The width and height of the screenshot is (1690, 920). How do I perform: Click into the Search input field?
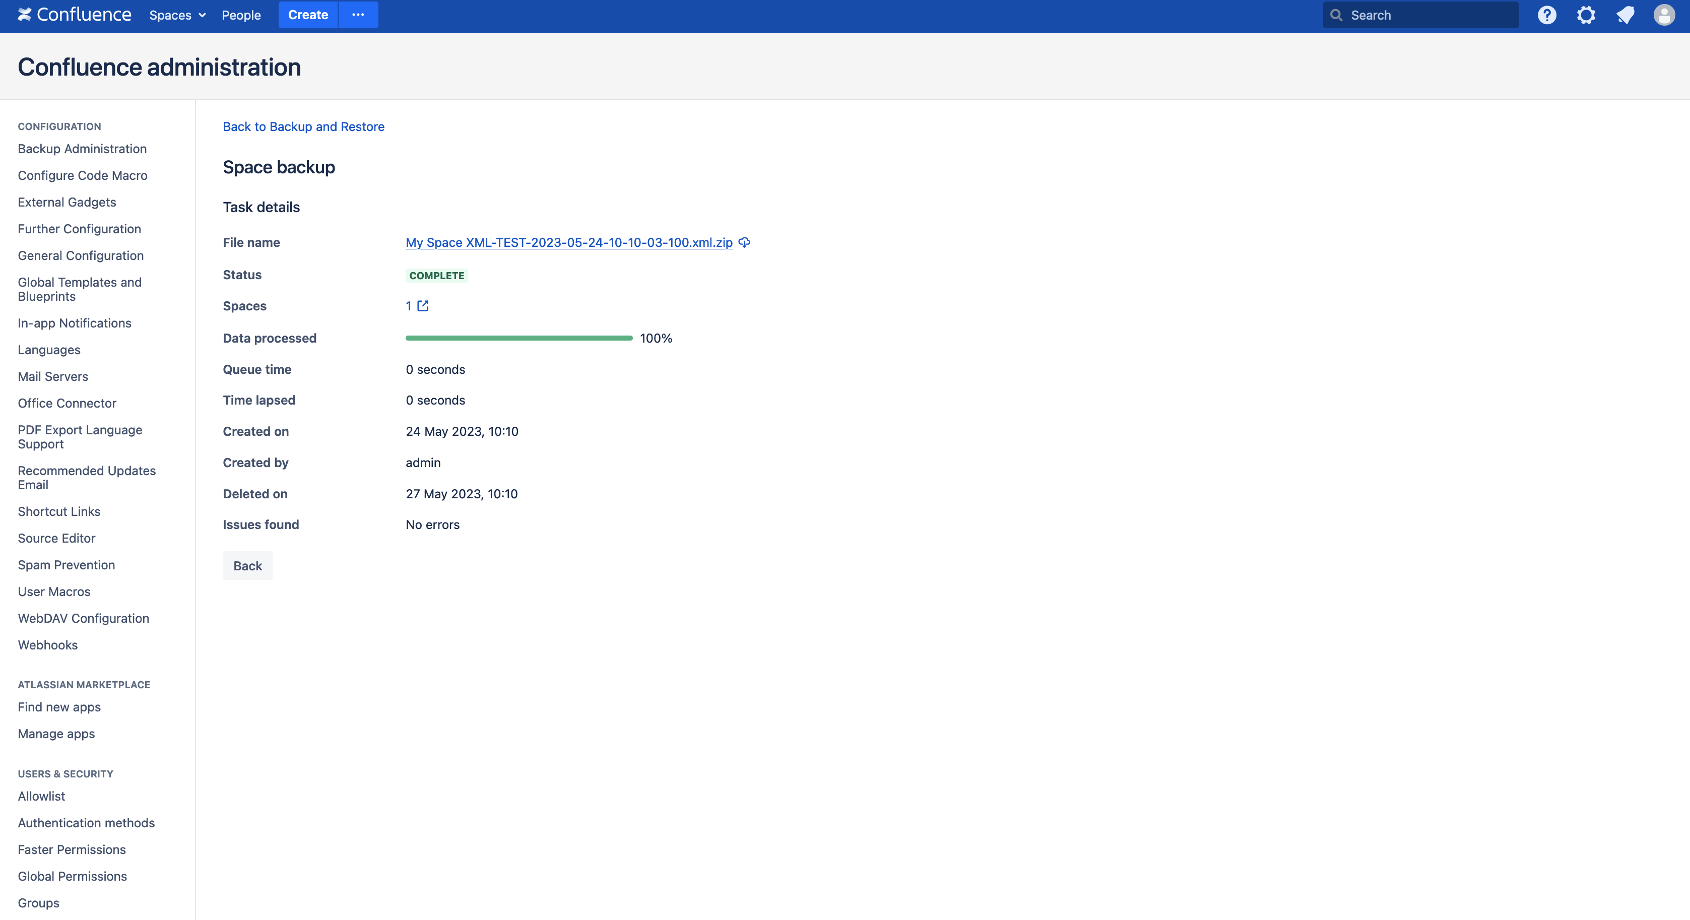point(1430,15)
